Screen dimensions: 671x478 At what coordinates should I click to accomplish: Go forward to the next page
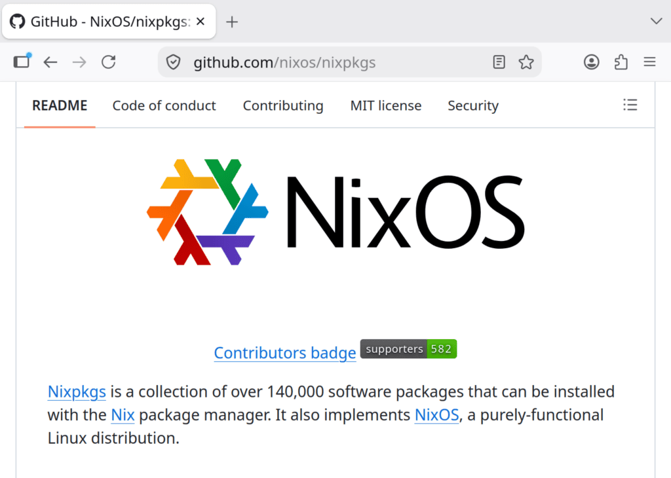pos(79,62)
